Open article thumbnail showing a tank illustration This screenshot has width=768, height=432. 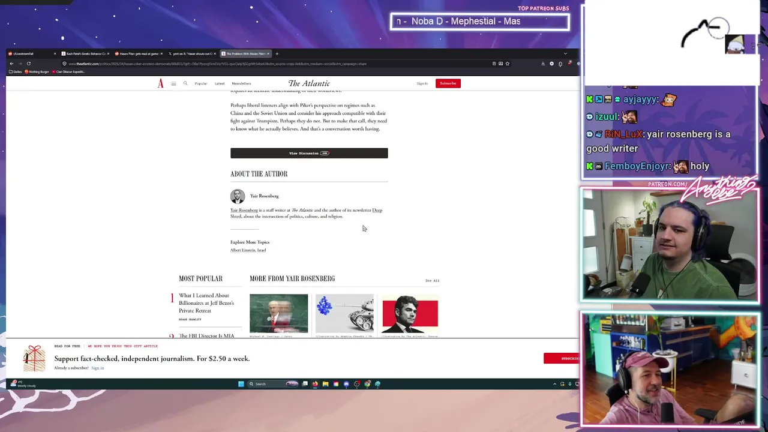pos(344,313)
